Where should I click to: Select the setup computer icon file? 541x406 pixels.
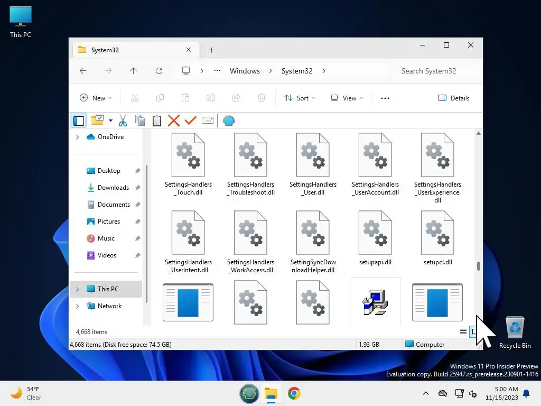[375, 302]
